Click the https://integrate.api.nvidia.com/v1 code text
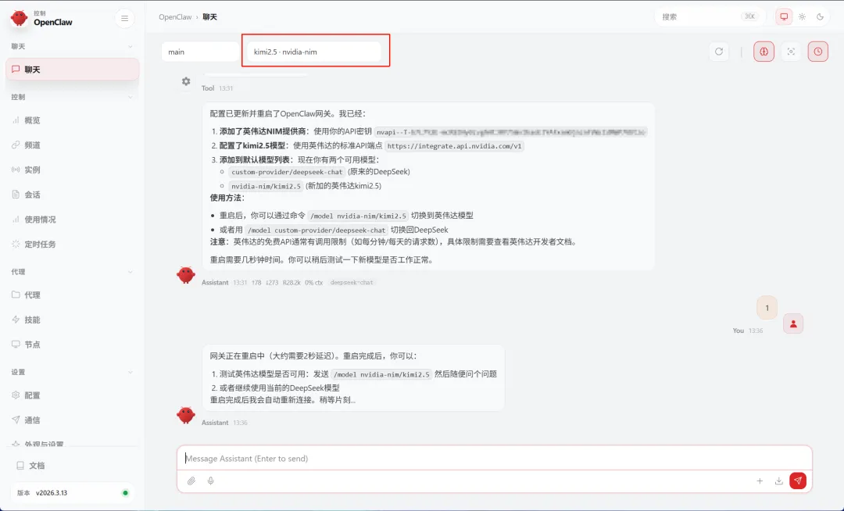844x511 pixels. [454, 146]
